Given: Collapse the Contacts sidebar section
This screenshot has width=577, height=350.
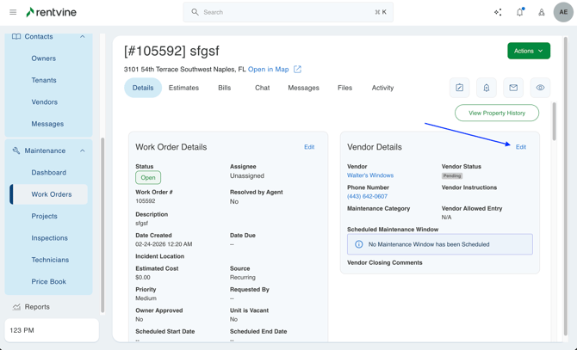Looking at the screenshot, I should [x=83, y=37].
